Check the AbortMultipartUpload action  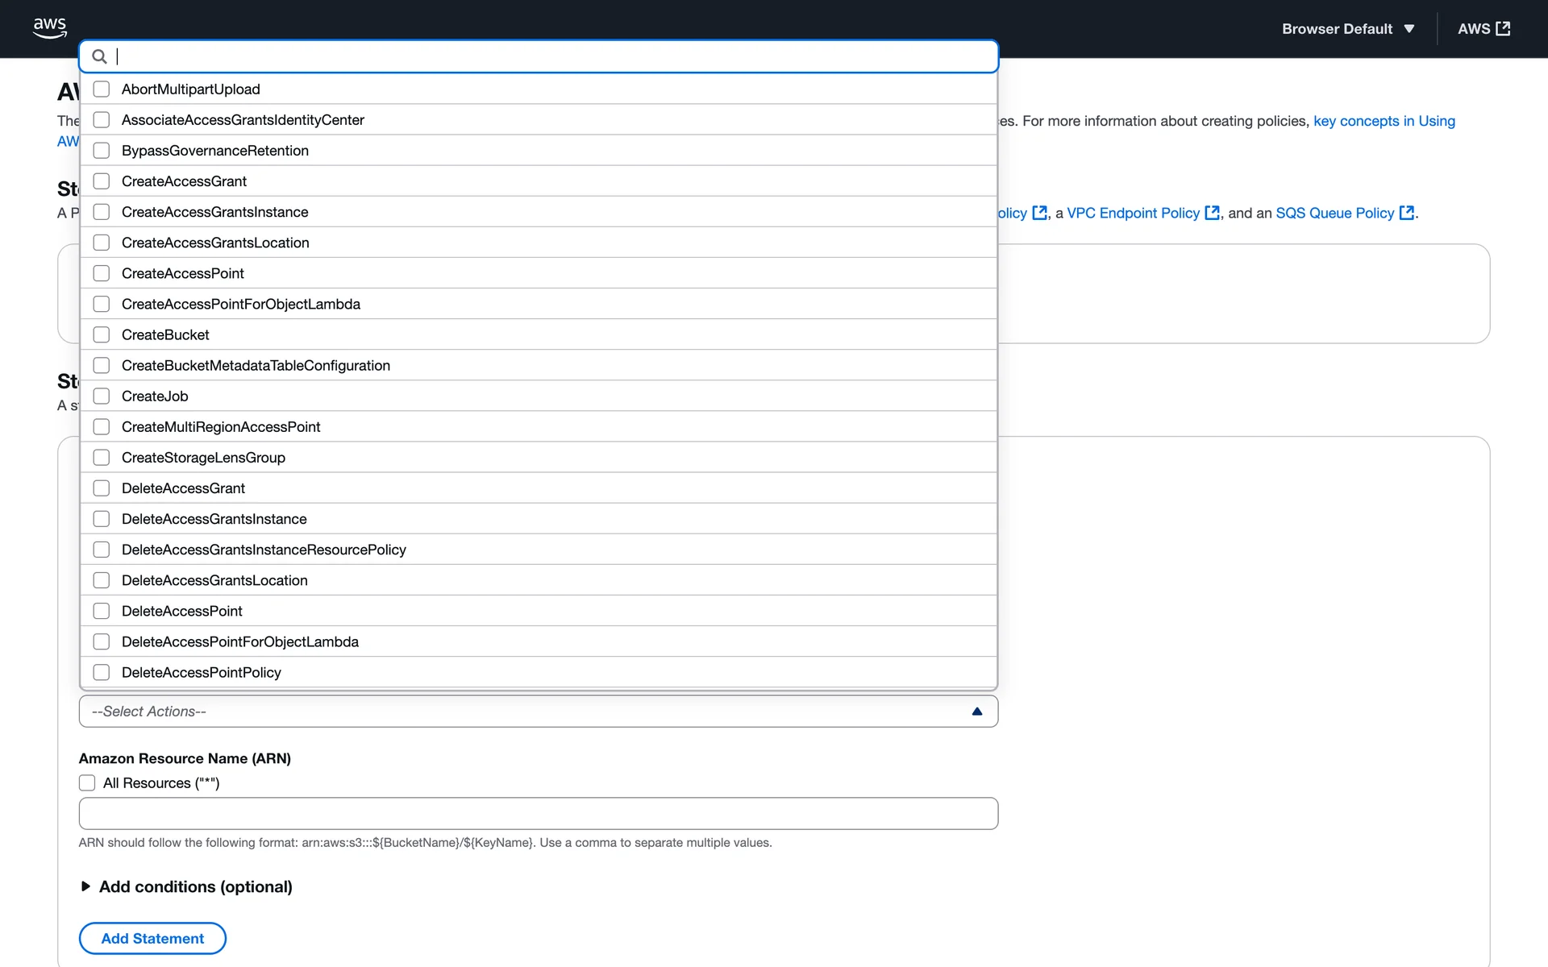pyautogui.click(x=102, y=89)
